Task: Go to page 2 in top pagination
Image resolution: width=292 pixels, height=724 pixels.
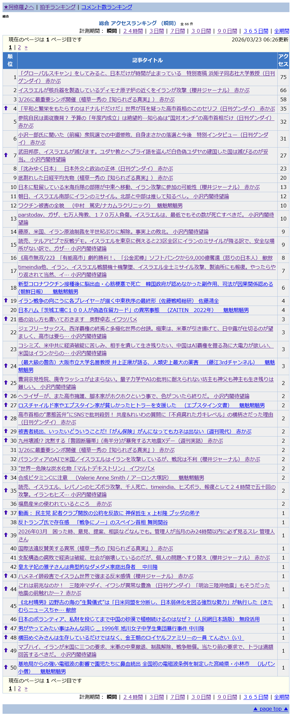Action: pos(19,47)
